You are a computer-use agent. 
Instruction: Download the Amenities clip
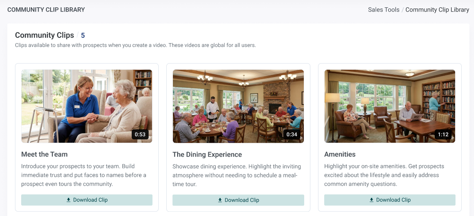click(390, 200)
